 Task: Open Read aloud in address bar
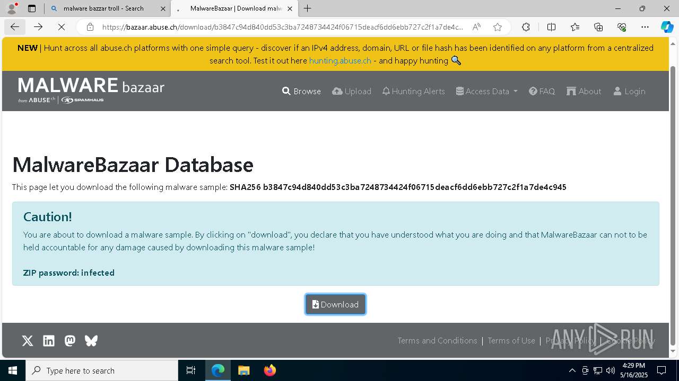pos(476,27)
